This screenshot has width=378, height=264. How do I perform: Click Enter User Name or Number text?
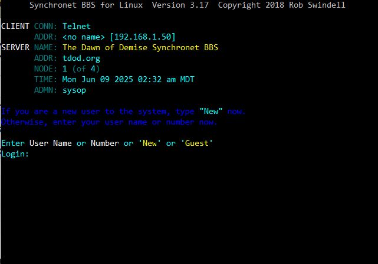coord(60,144)
